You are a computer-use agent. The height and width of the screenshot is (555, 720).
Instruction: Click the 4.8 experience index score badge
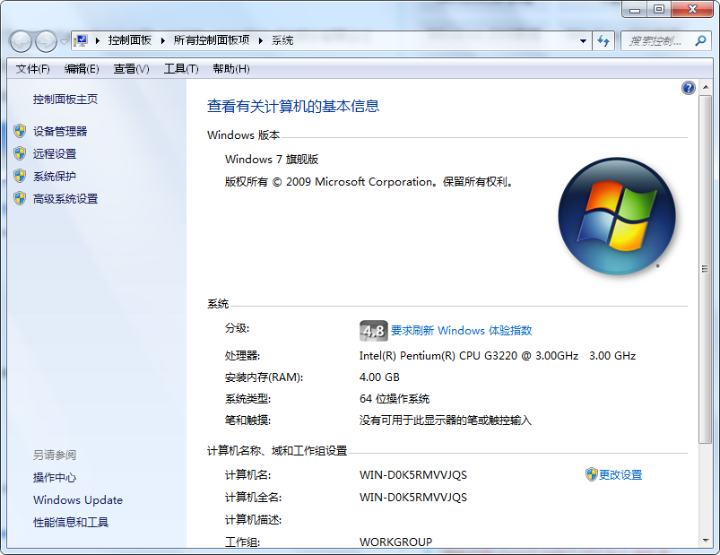(373, 331)
